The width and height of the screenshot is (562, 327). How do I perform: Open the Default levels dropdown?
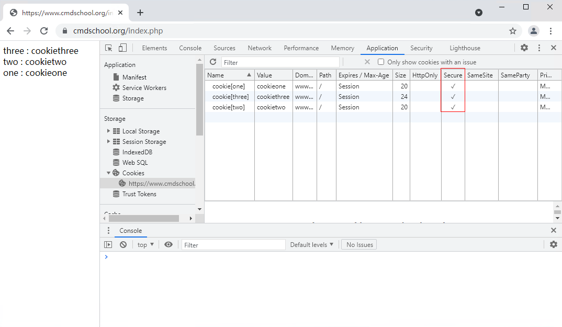click(x=312, y=244)
